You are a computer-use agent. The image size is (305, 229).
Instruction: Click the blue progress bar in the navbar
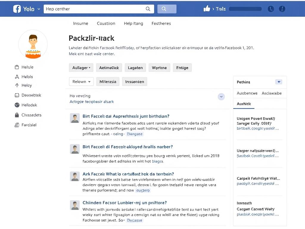point(245,9)
